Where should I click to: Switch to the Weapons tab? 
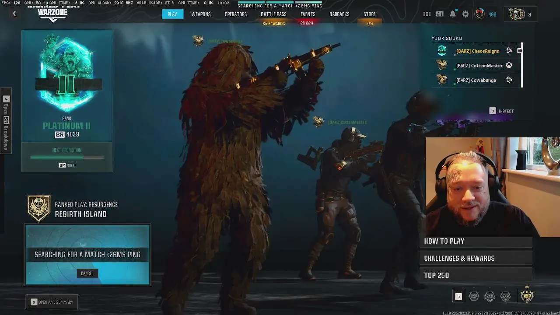click(201, 14)
